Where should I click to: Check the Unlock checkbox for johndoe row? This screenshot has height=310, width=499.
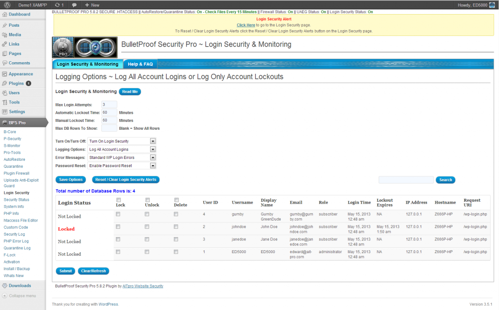pyautogui.click(x=147, y=226)
